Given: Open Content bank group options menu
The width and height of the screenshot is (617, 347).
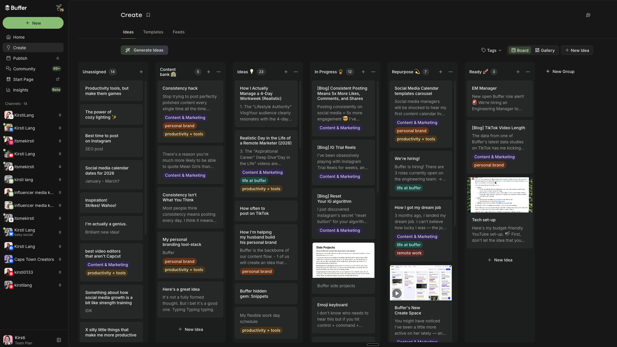Looking at the screenshot, I should (219, 72).
